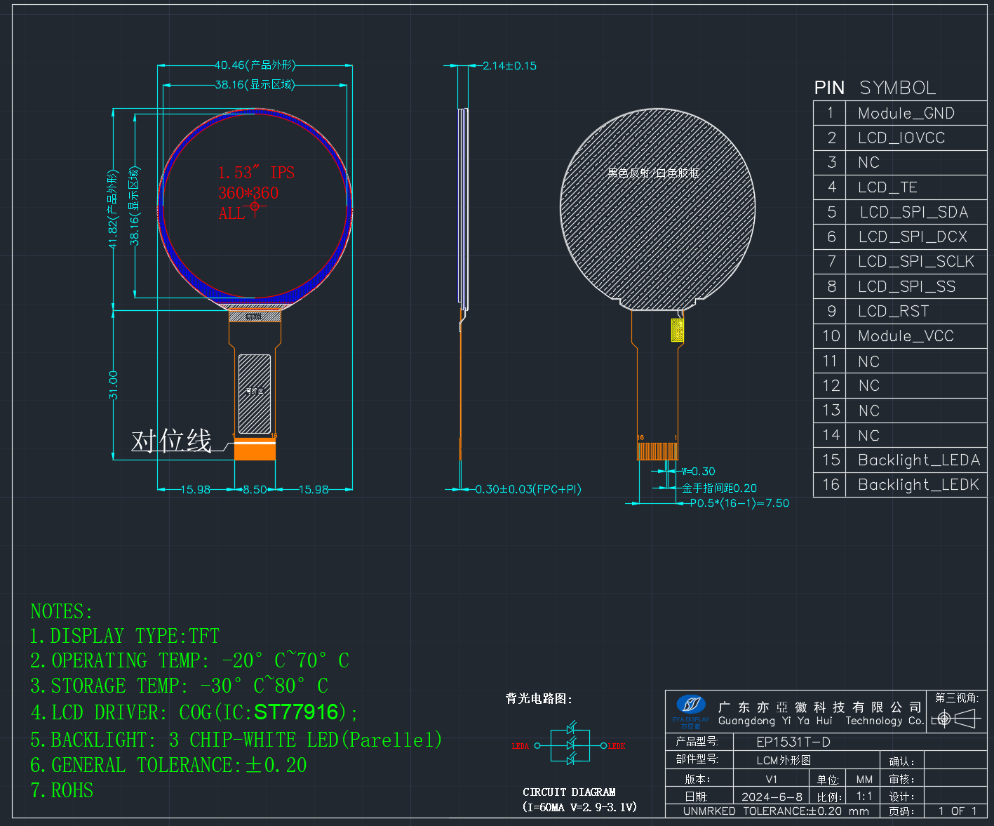Click version value 'V1'
The width and height of the screenshot is (994, 826).
(772, 780)
